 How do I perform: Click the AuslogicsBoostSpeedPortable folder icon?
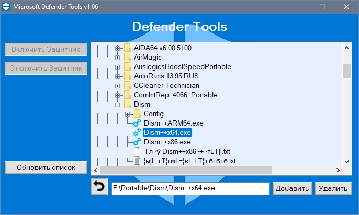click(x=127, y=66)
